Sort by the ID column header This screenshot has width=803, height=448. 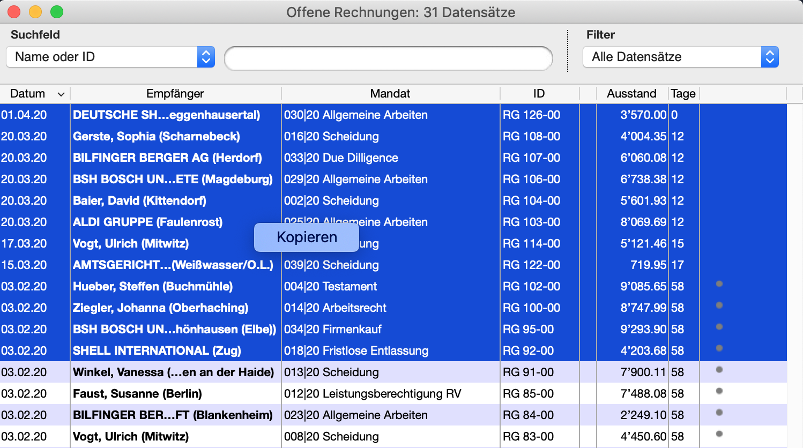click(539, 94)
